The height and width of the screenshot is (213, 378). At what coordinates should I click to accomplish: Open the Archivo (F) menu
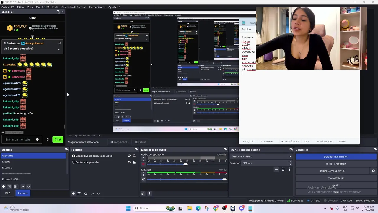click(8, 7)
